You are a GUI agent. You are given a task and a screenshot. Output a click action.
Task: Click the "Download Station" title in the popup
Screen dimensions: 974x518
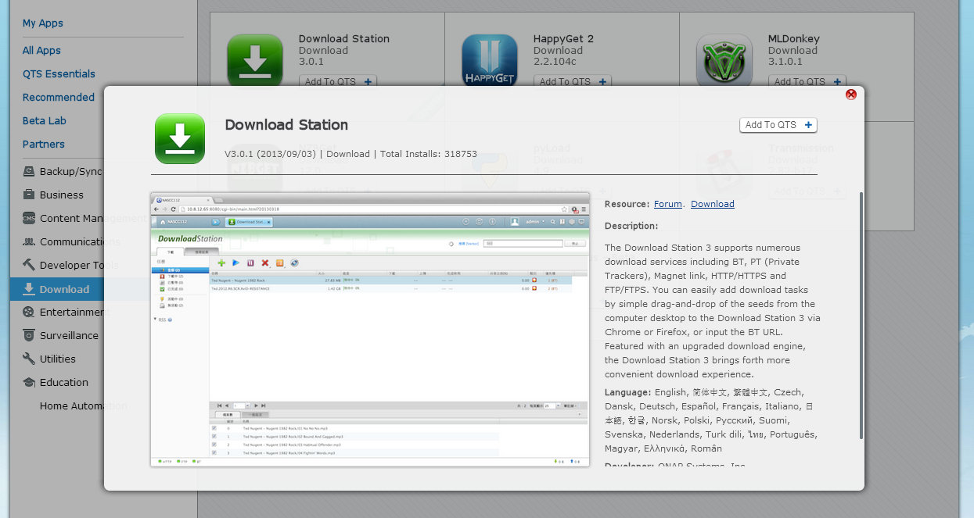[x=286, y=125]
